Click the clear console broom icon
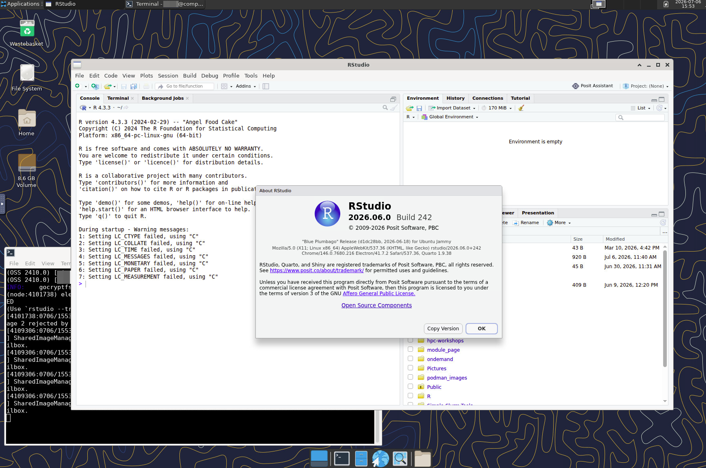 pyautogui.click(x=394, y=107)
